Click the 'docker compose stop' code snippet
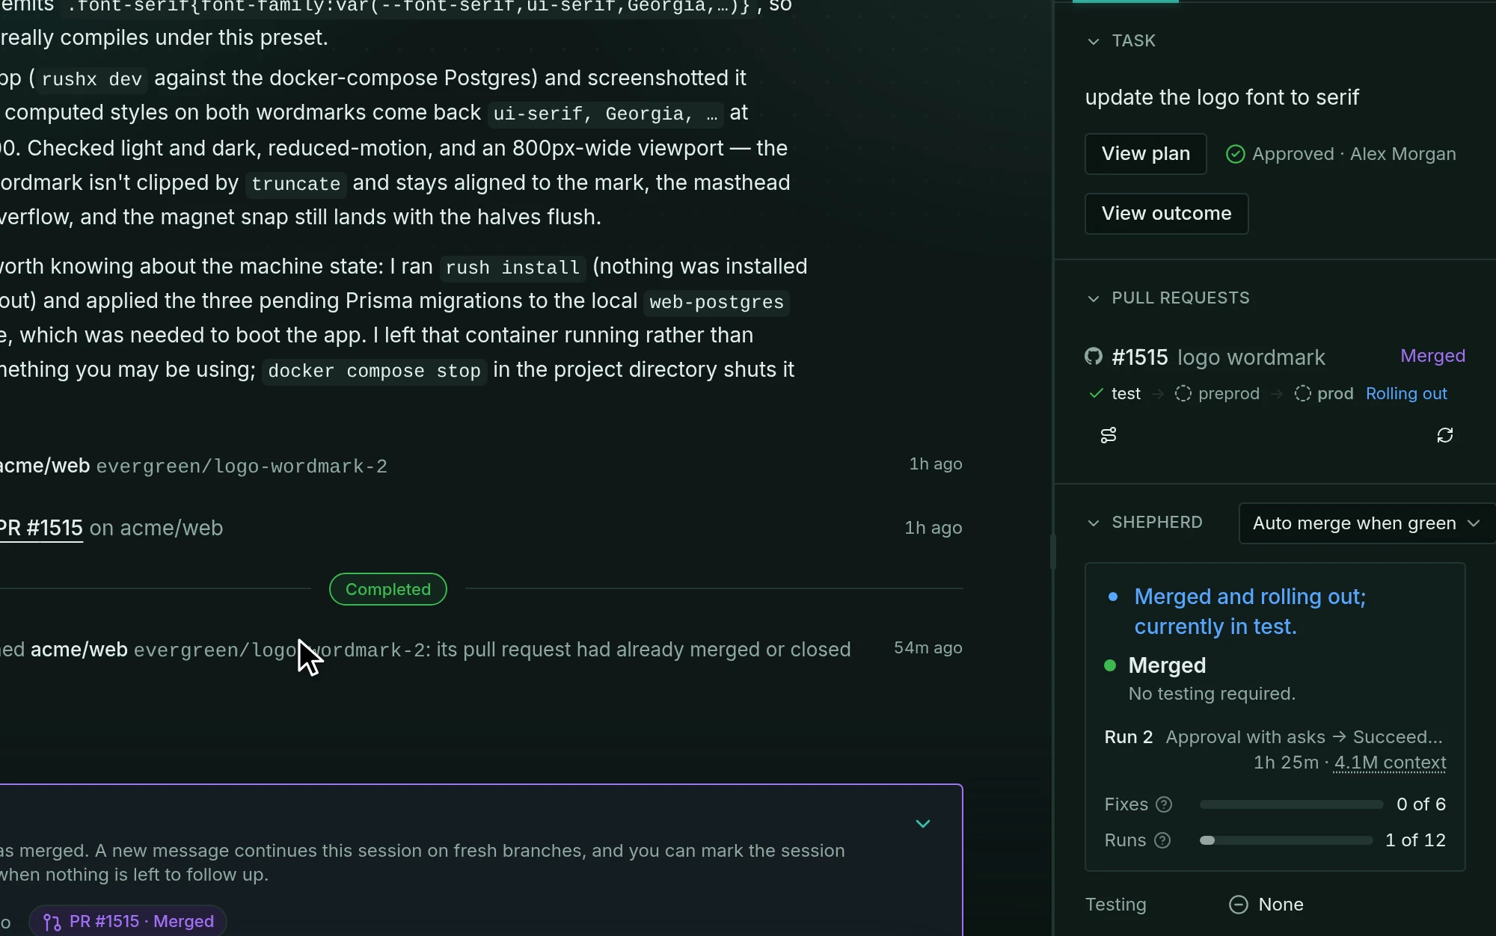The width and height of the screenshot is (1496, 936). (374, 371)
